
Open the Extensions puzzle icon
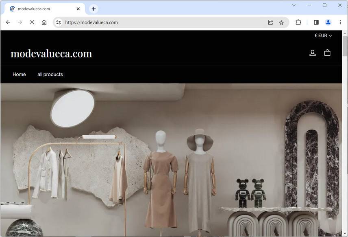click(x=298, y=22)
